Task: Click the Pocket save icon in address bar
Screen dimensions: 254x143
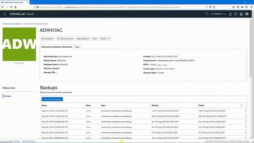Action: point(210,7)
